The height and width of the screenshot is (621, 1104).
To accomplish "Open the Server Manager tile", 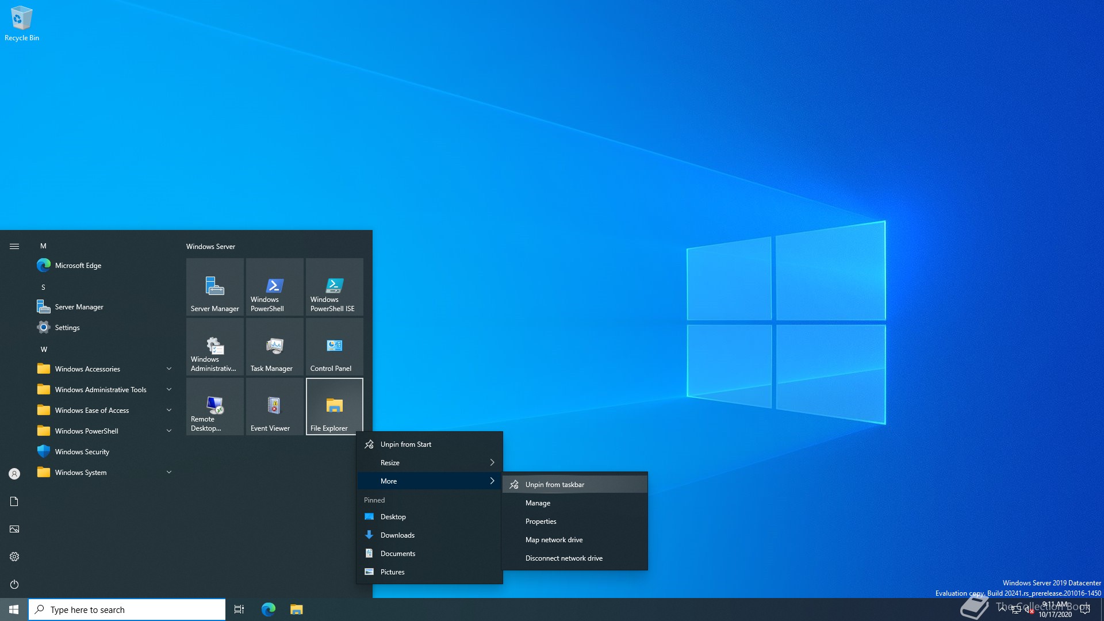I will point(215,286).
